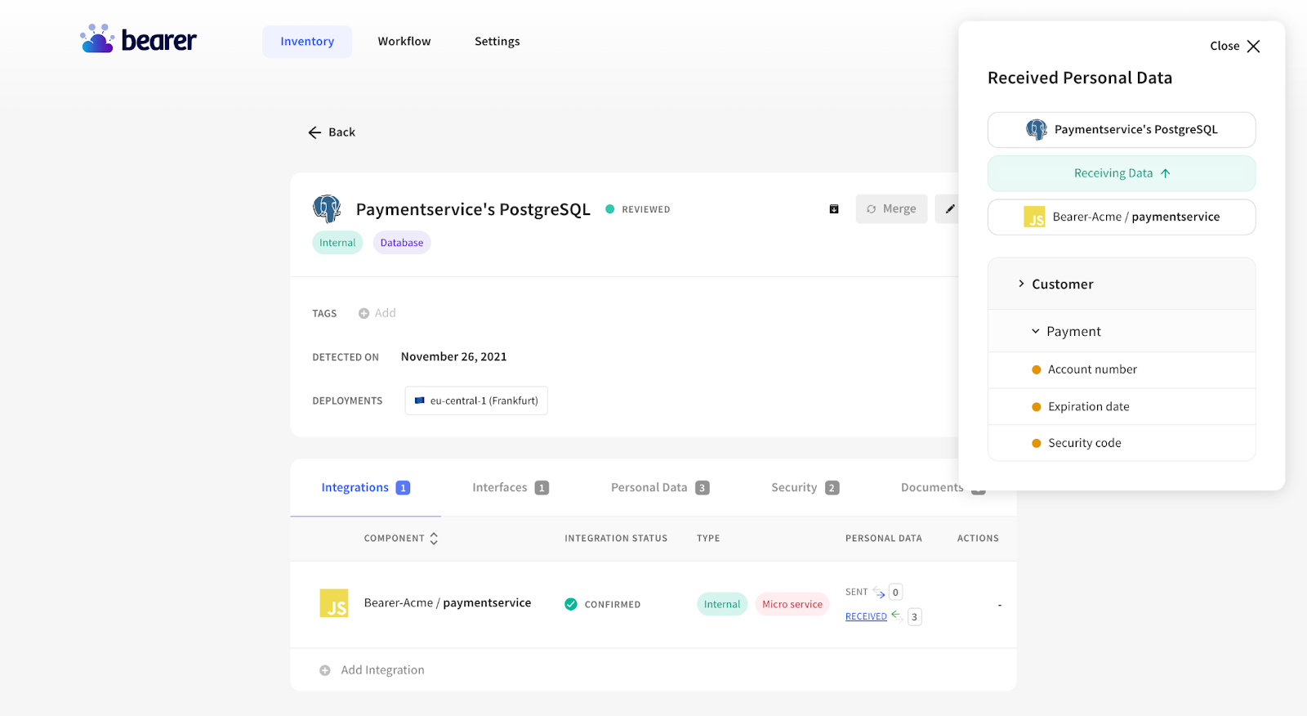Close the Received Personal Data panel
The height and width of the screenshot is (716, 1307).
(1235, 47)
